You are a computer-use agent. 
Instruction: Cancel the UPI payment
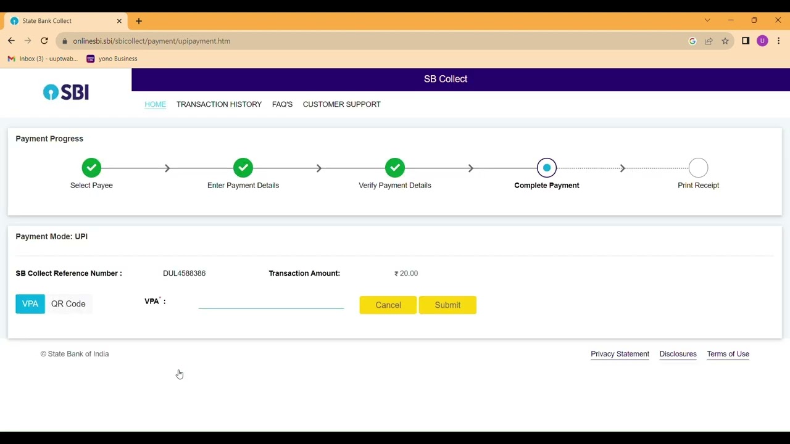[x=388, y=305]
